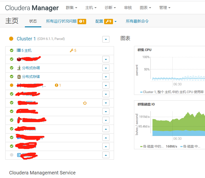Click inside the 群集 CPU chart plot
The height and width of the screenshot is (178, 205).
click(178, 69)
